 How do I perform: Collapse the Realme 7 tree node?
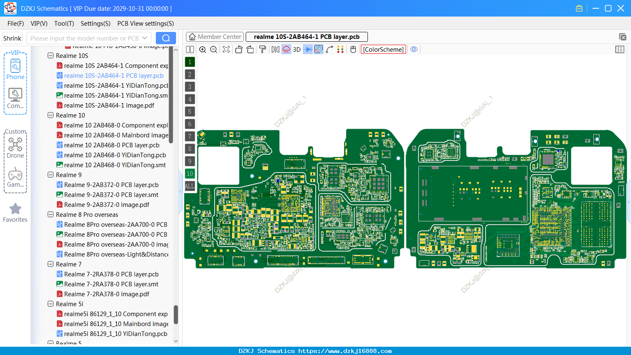(x=51, y=264)
